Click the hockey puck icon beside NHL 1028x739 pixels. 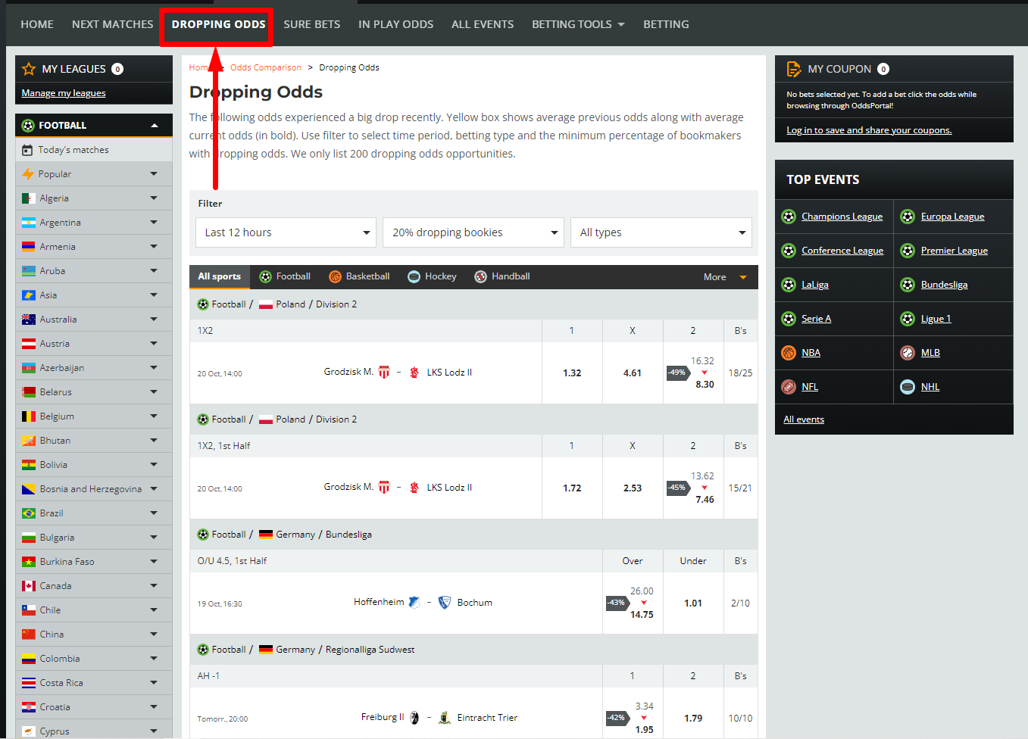click(908, 387)
